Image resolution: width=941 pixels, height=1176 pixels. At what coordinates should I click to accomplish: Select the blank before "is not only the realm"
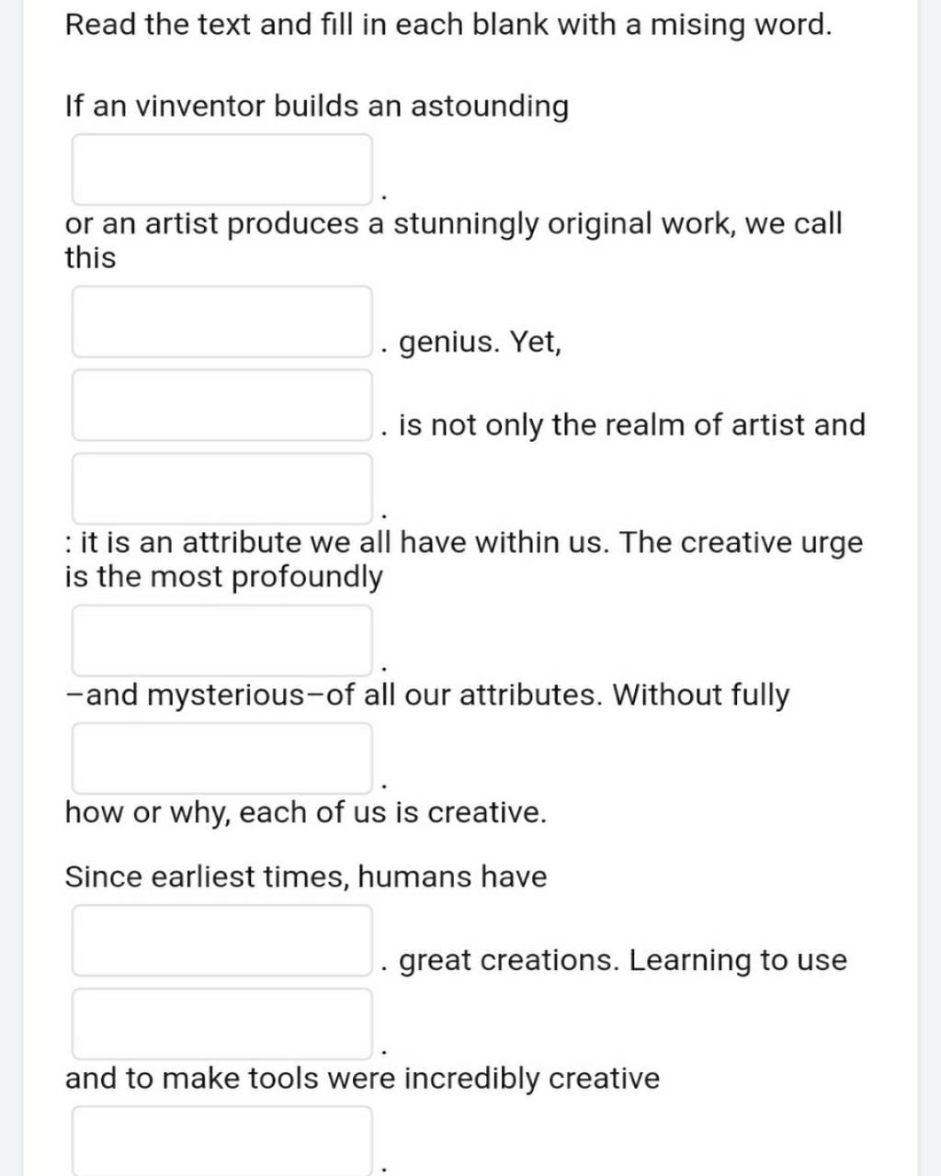tap(222, 405)
